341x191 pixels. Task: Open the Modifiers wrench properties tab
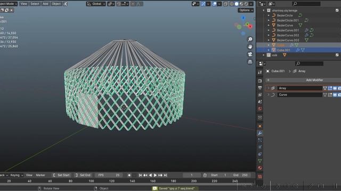click(x=260, y=133)
